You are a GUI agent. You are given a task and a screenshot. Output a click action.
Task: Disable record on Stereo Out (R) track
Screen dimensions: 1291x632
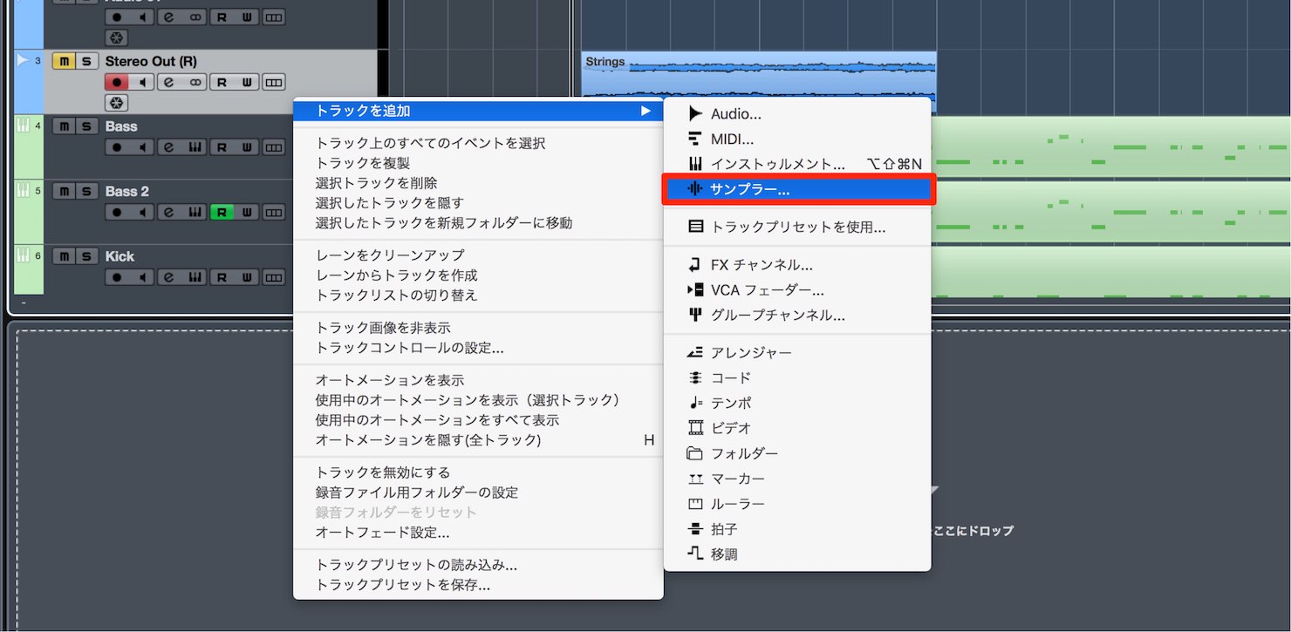(116, 82)
